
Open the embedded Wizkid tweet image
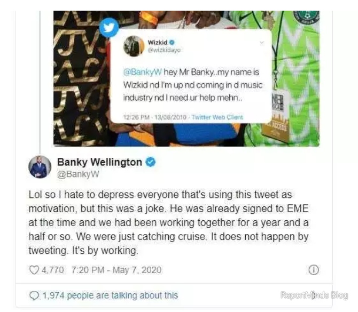point(186,78)
